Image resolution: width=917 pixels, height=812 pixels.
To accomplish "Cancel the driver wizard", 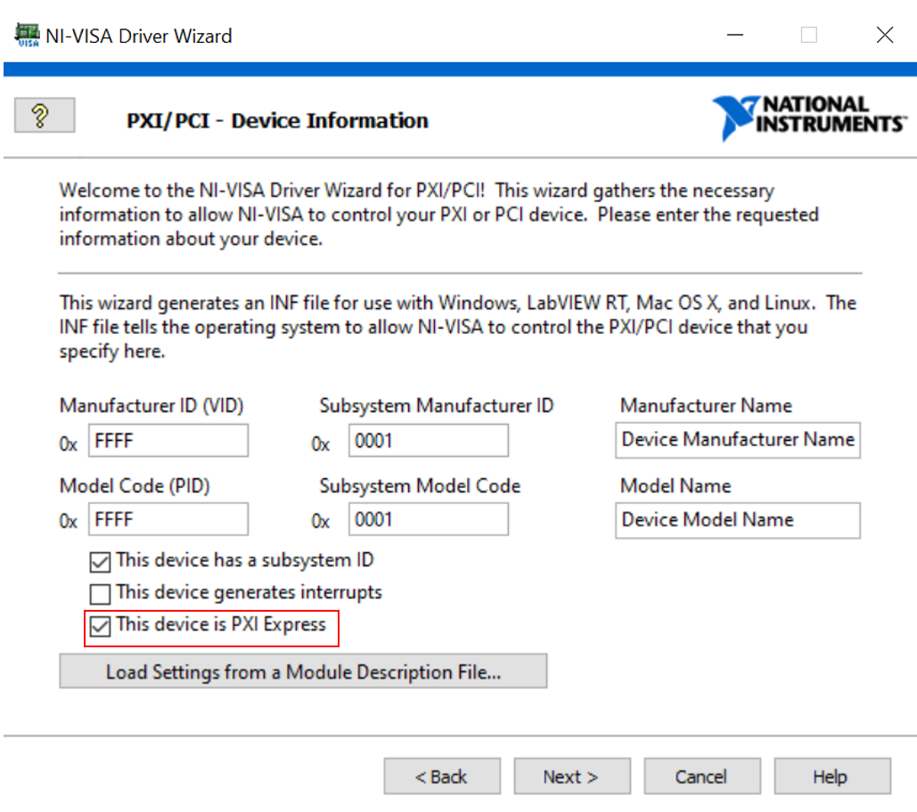I will tap(702, 776).
